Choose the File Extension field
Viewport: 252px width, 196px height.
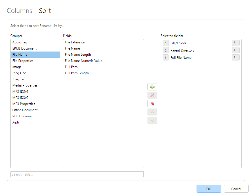pyautogui.click(x=103, y=42)
